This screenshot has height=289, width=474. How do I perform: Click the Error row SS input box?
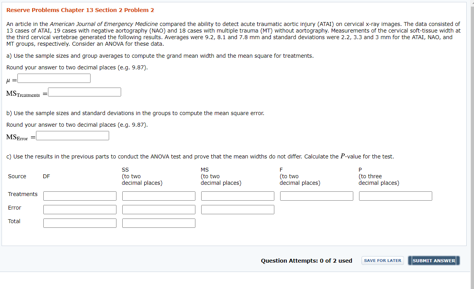click(x=159, y=209)
